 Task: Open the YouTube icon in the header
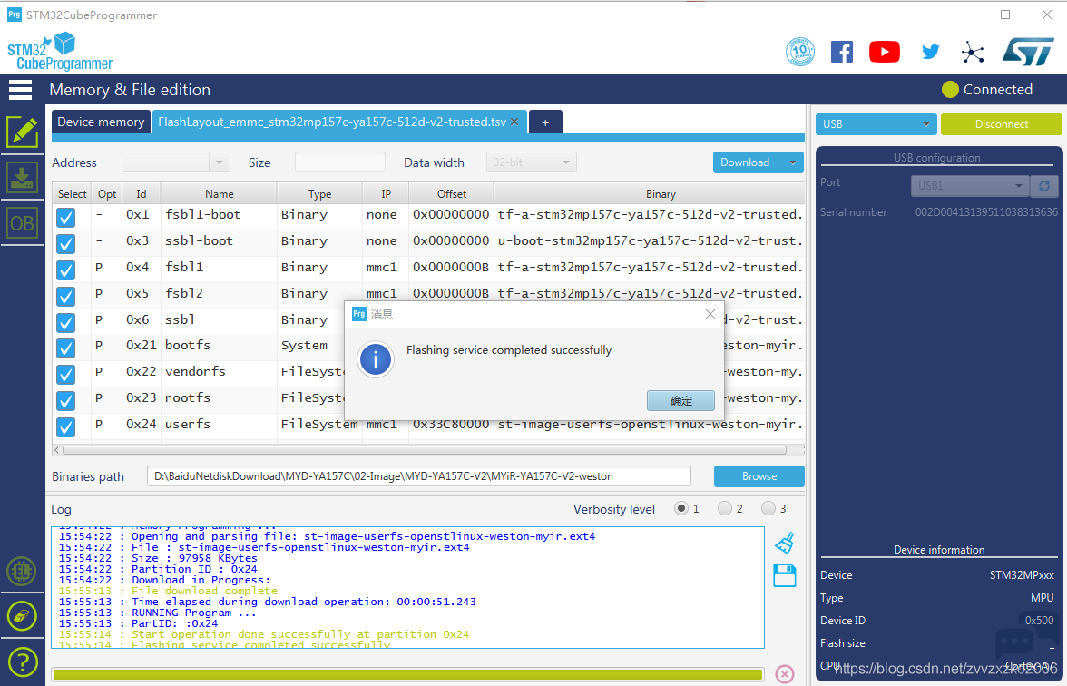coord(884,52)
